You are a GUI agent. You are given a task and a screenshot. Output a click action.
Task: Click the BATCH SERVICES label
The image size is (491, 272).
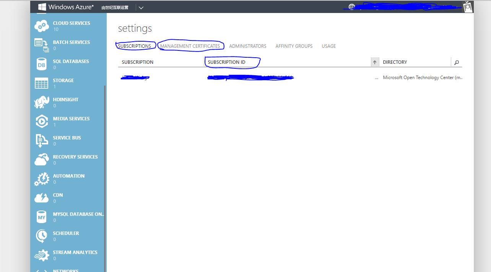72,42
